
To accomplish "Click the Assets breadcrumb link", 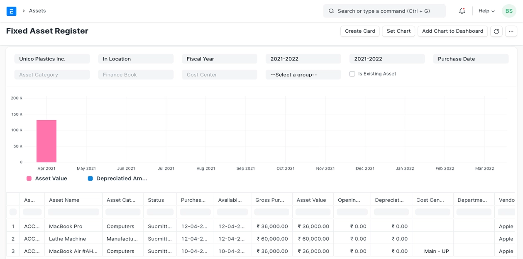I will [37, 11].
